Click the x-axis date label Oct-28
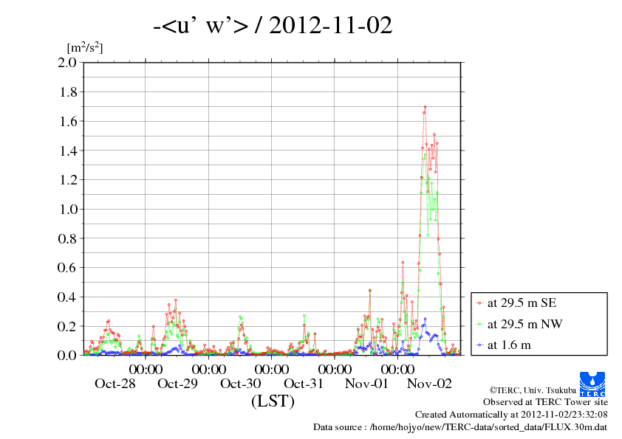622x439 pixels. (115, 384)
